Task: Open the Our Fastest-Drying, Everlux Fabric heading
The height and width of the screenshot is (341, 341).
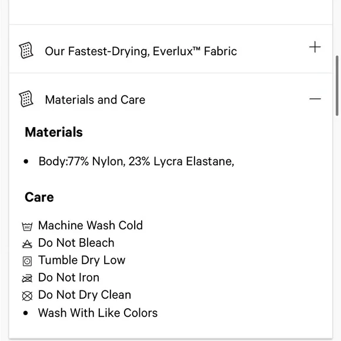Action: tap(141, 51)
